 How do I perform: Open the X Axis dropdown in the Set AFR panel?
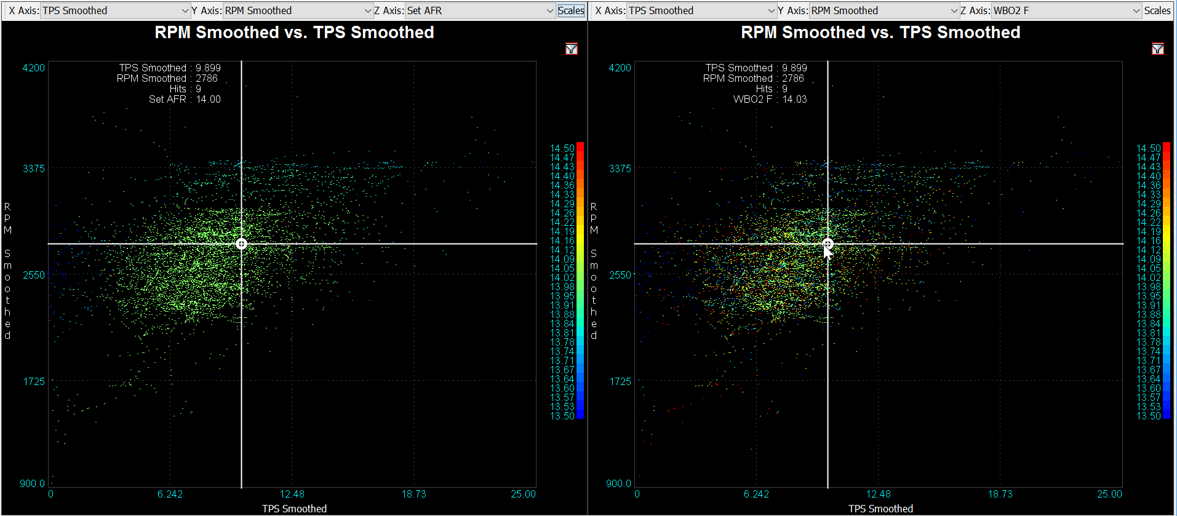pos(115,10)
